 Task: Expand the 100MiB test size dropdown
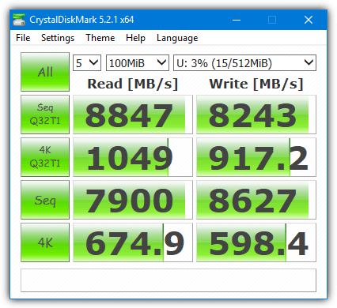(138, 63)
